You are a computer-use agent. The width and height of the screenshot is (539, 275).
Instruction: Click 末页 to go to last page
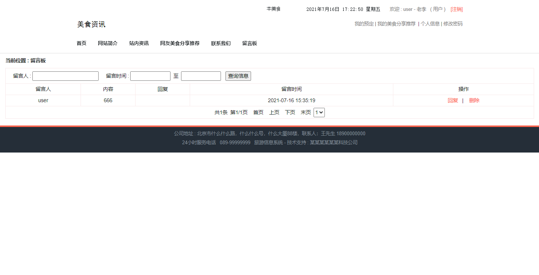[306, 112]
